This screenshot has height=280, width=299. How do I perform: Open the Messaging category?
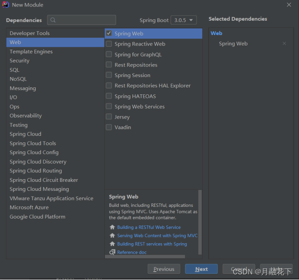click(55, 88)
